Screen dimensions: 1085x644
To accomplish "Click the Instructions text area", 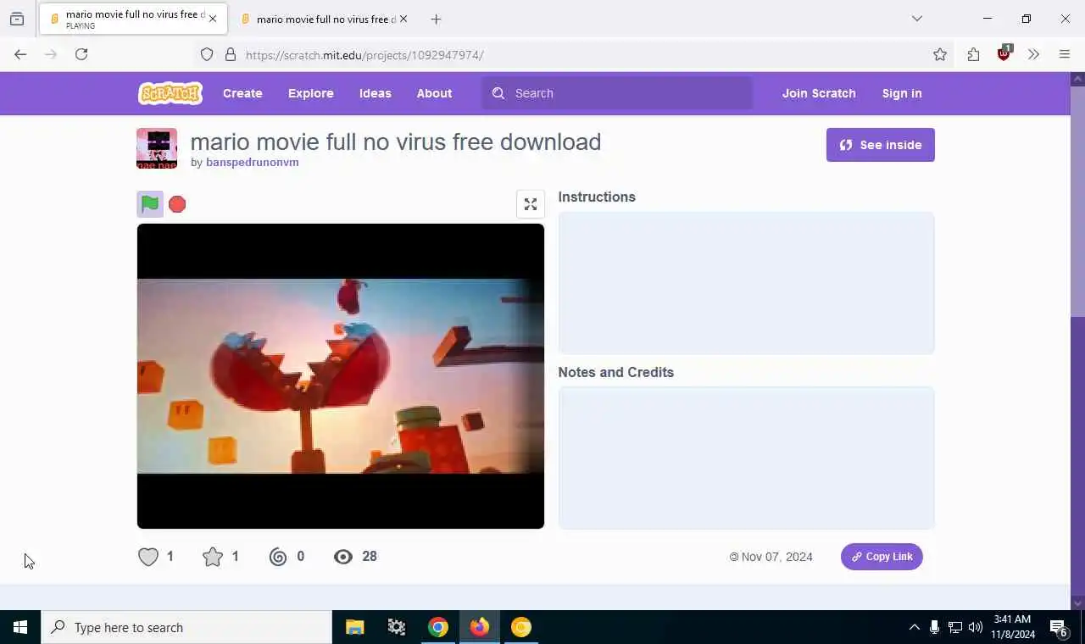I will click(747, 283).
